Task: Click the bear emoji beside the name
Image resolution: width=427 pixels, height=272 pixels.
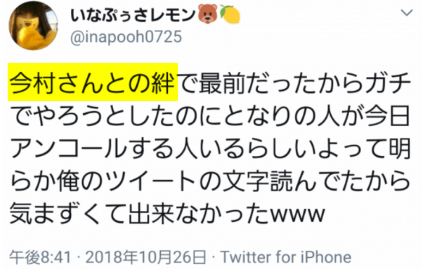Action: [208, 14]
